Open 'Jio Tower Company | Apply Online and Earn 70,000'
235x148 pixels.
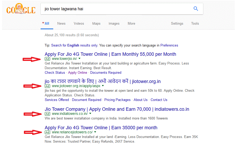point(117,109)
